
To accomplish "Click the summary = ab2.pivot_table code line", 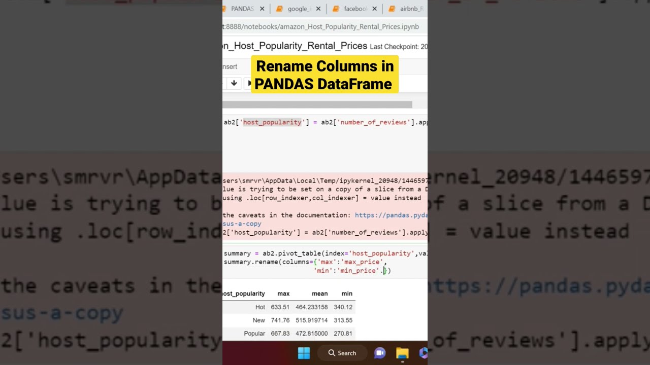I will point(325,253).
